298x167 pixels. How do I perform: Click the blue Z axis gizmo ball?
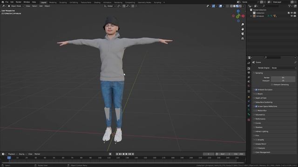point(238,11)
